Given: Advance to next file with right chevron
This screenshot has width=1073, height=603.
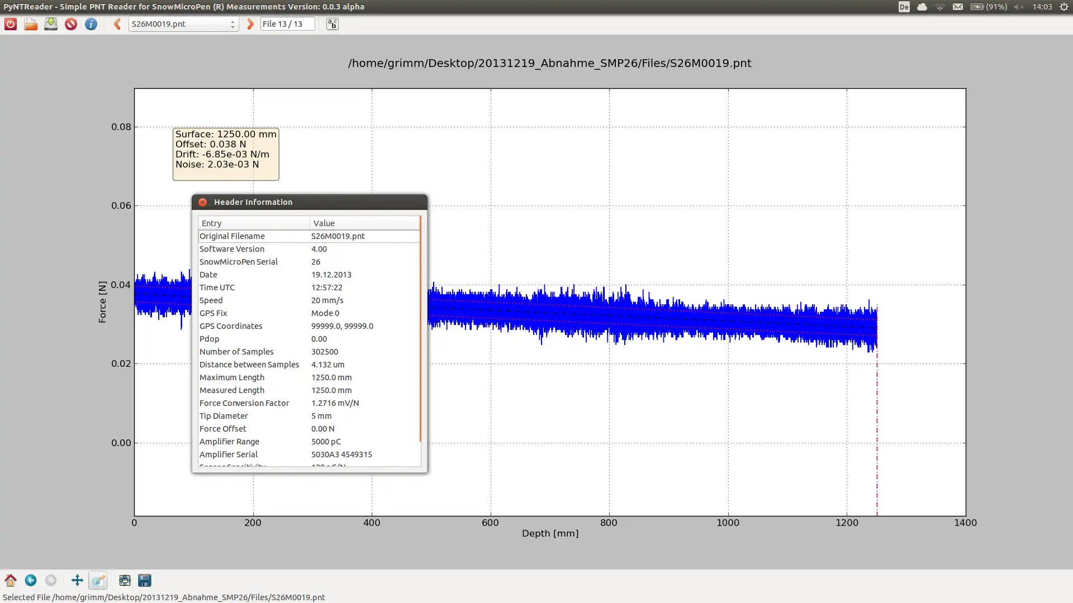Looking at the screenshot, I should pyautogui.click(x=250, y=24).
